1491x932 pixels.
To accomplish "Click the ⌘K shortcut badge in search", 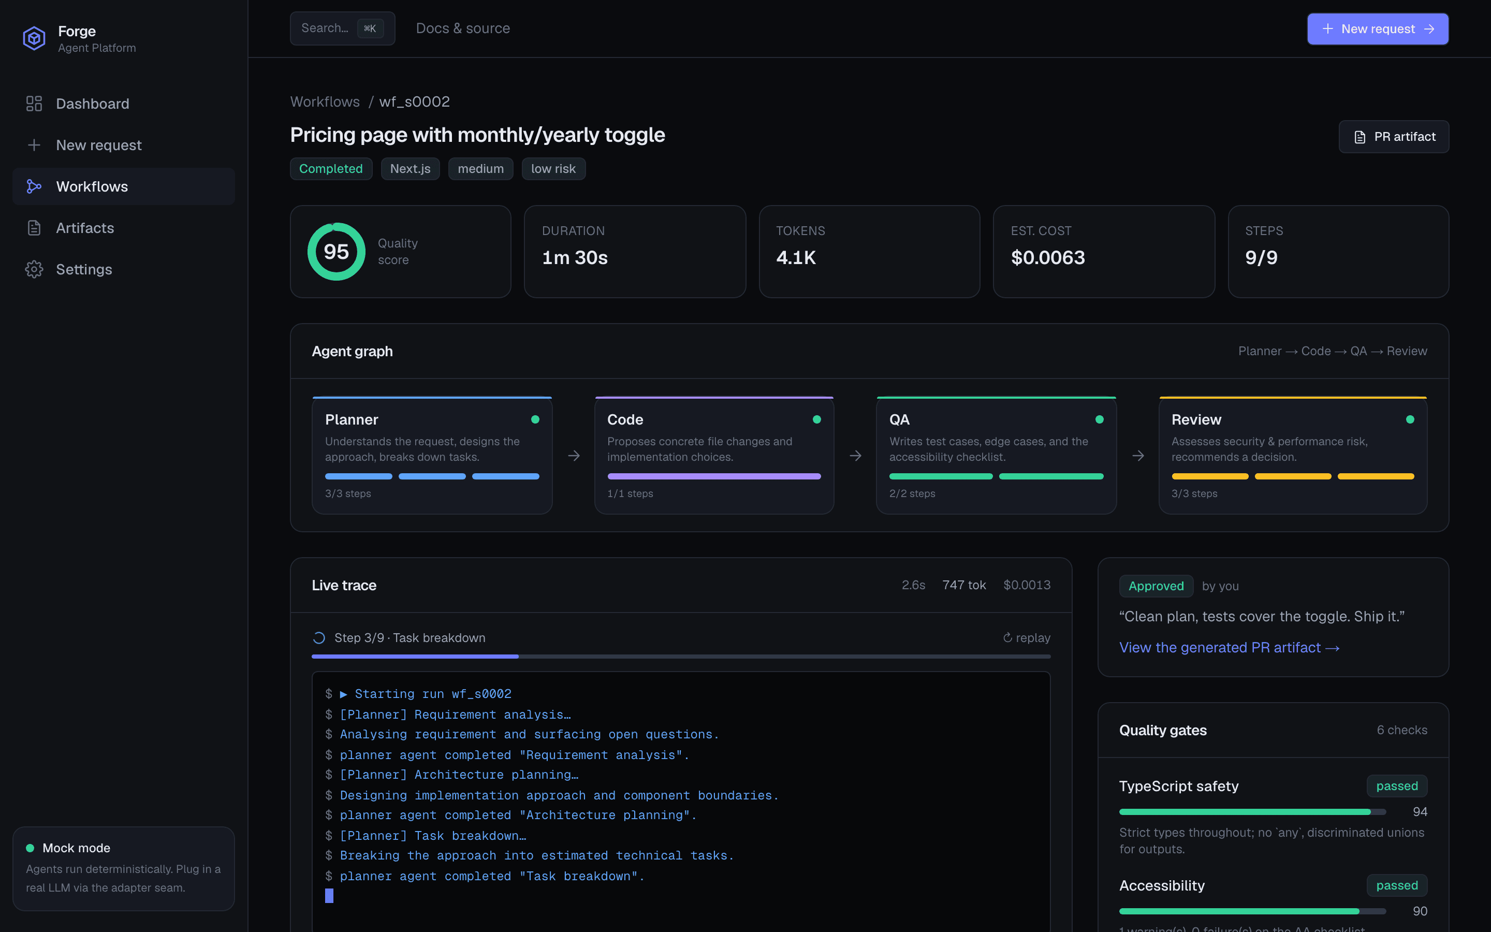I will coord(370,28).
